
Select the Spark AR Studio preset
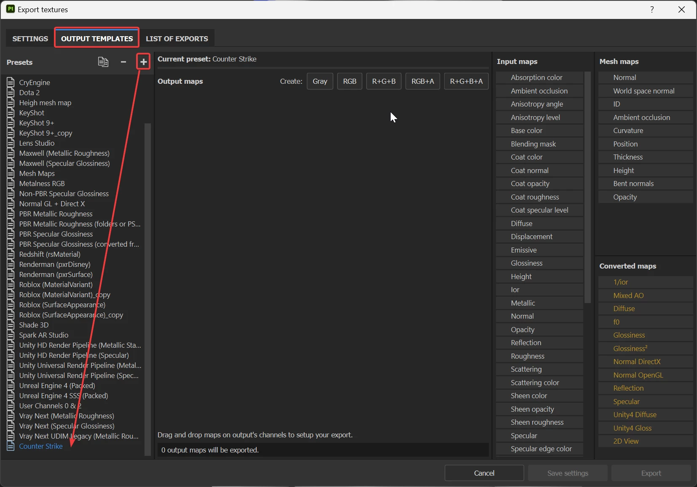44,335
